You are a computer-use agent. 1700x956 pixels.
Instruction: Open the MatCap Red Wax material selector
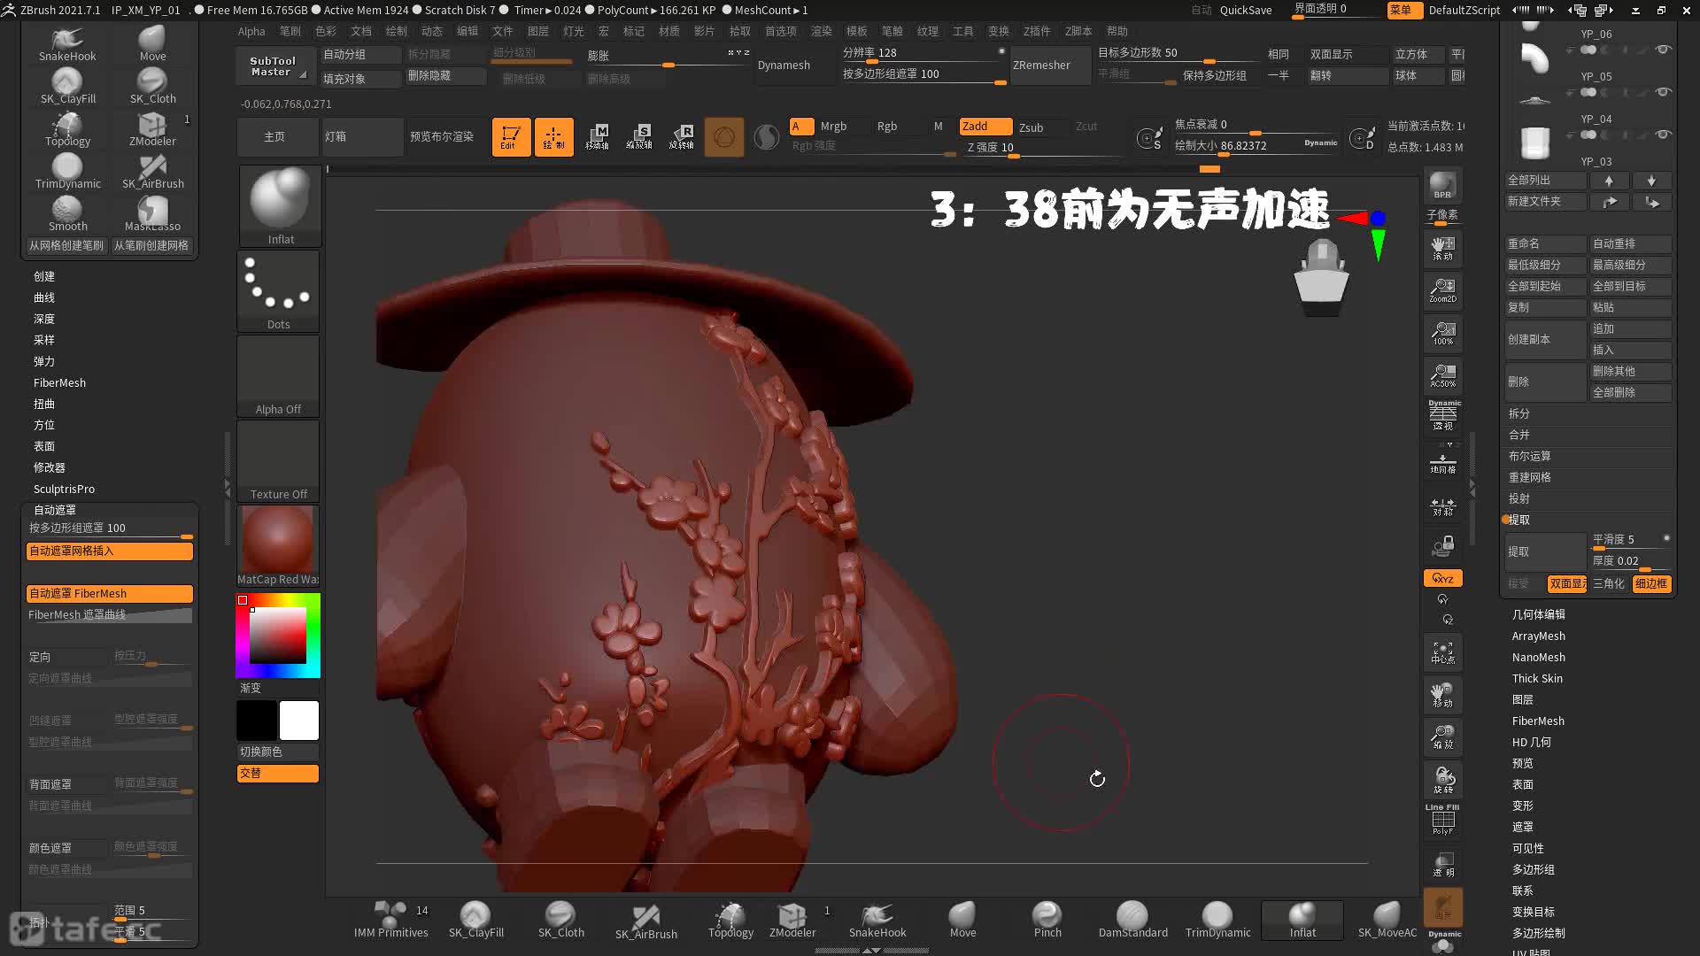click(278, 545)
